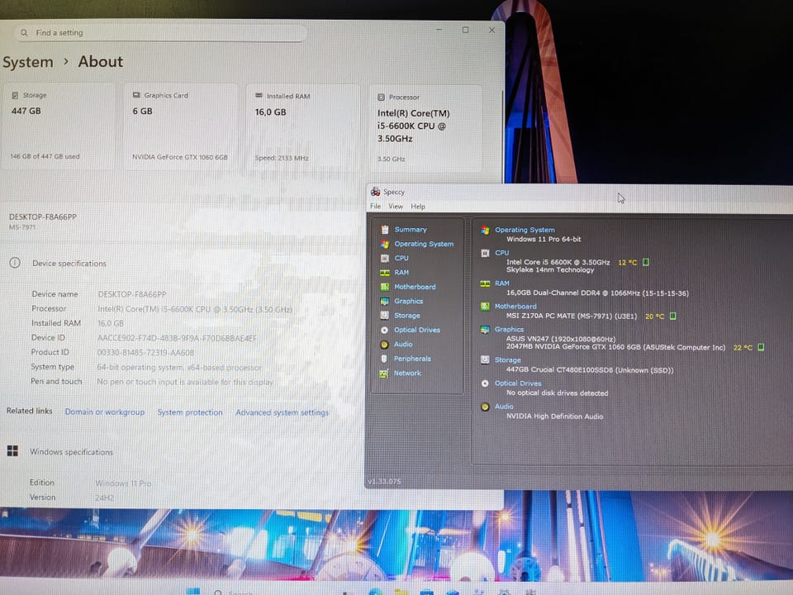The width and height of the screenshot is (793, 595).
Task: Open Optical Drives heading in Speccy summary
Action: click(518, 383)
